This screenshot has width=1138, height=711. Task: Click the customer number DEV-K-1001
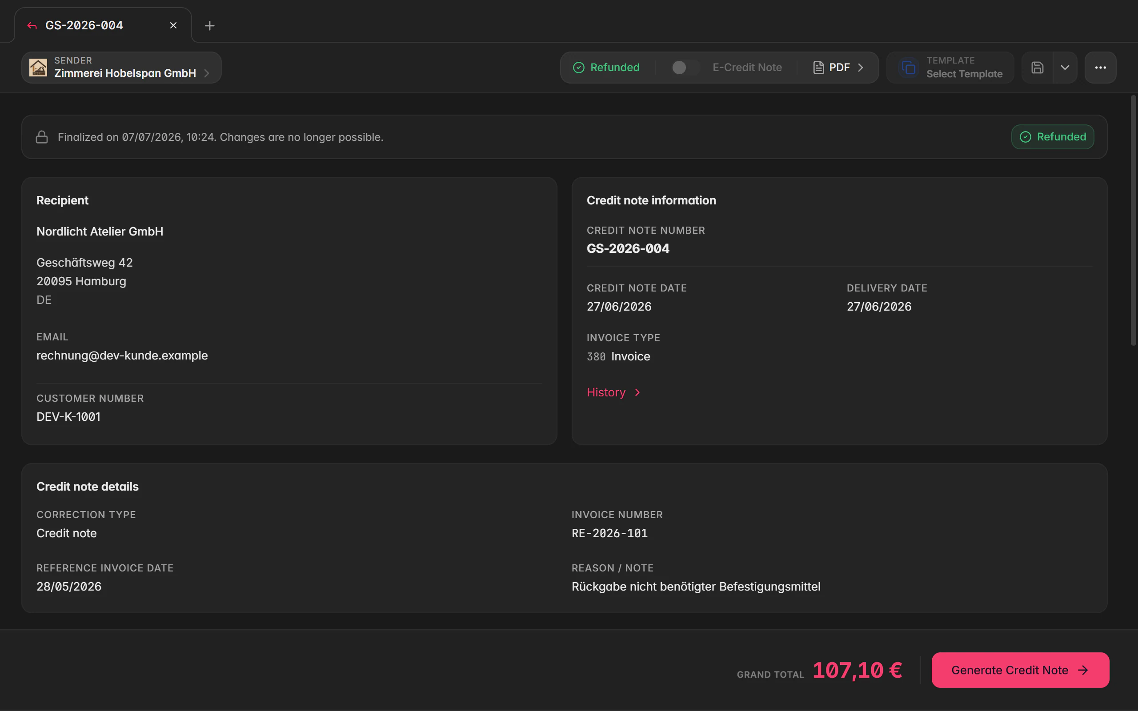click(68, 417)
